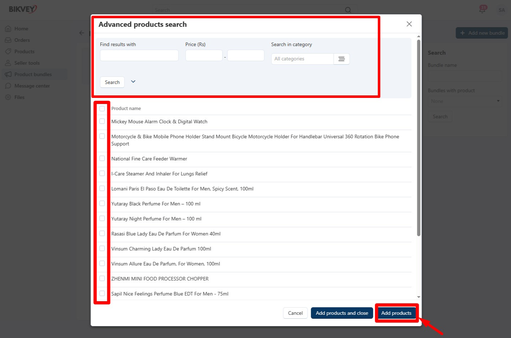Open the category list hamburger icon
Image resolution: width=511 pixels, height=338 pixels.
click(342, 59)
